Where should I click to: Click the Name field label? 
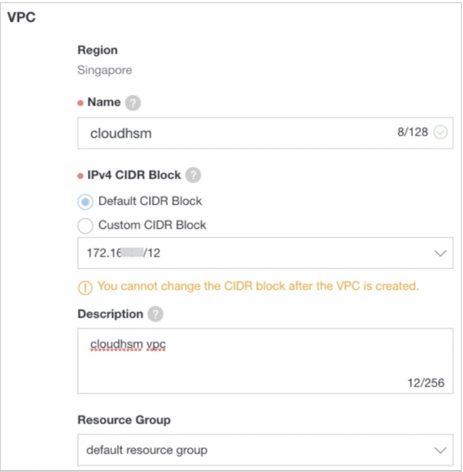[x=104, y=102]
